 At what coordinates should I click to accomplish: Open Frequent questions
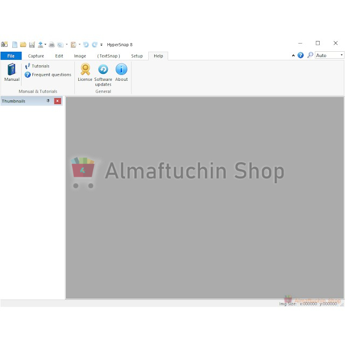pyautogui.click(x=51, y=75)
